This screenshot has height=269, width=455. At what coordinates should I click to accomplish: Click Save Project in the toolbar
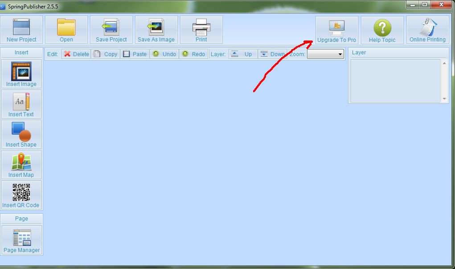111,30
